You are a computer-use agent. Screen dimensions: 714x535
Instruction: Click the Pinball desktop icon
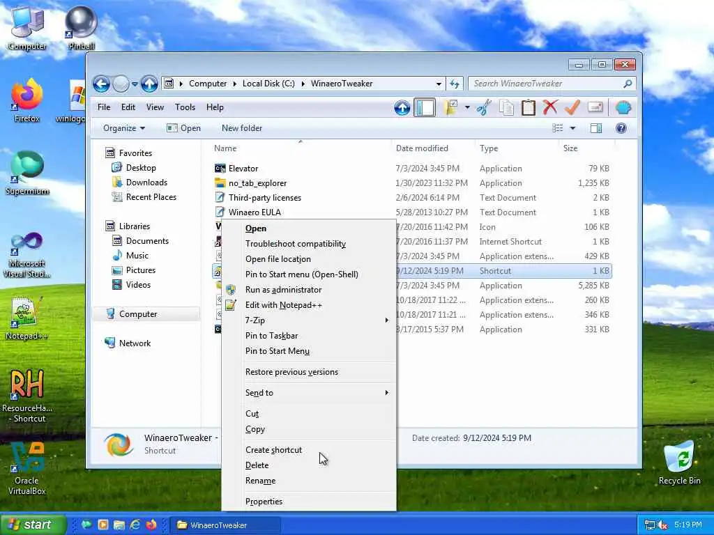click(x=81, y=28)
